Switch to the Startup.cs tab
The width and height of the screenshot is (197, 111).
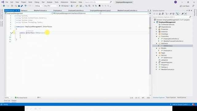point(24,10)
